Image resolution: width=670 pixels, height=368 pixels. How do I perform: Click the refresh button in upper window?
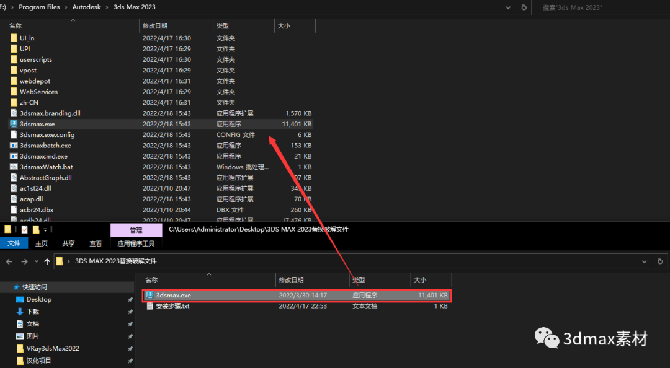pyautogui.click(x=524, y=7)
